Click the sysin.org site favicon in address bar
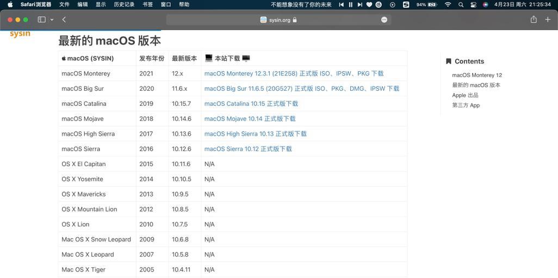 coord(263,20)
